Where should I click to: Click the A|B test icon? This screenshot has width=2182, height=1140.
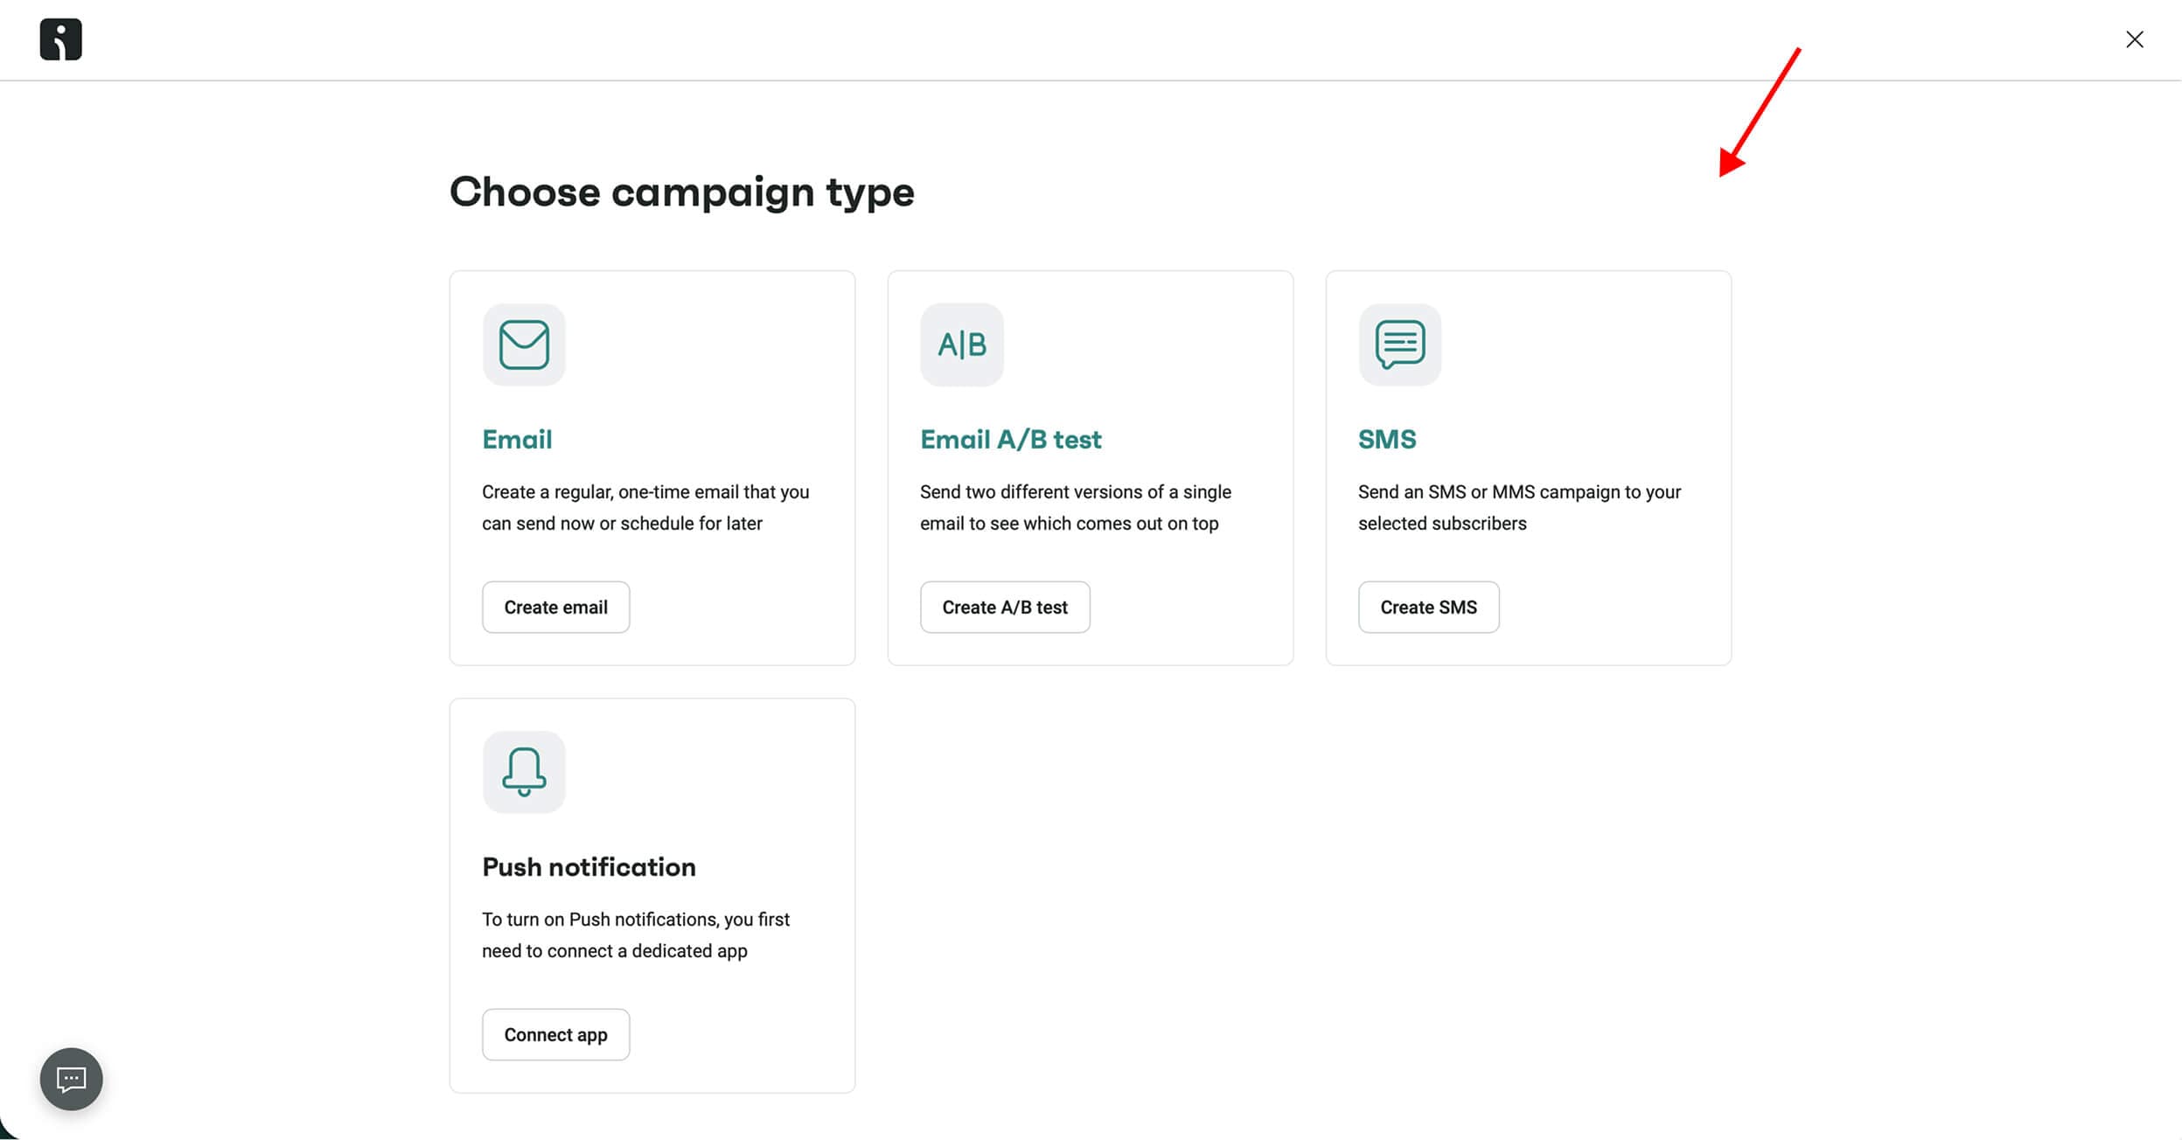(x=961, y=344)
